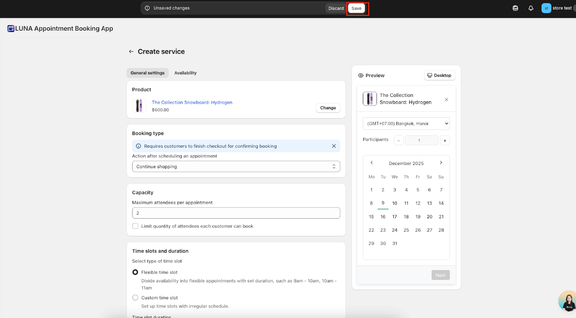This screenshot has width=576, height=318.
Task: Enable limit quantity of attendees checkbox
Action: coord(135,226)
